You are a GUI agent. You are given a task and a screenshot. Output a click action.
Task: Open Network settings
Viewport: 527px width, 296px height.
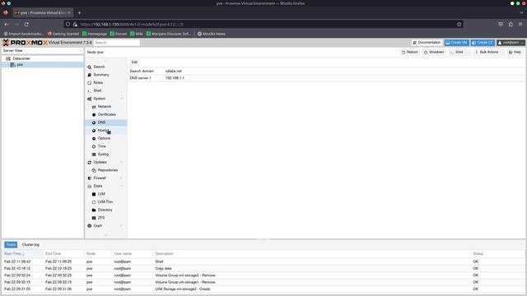[105, 106]
